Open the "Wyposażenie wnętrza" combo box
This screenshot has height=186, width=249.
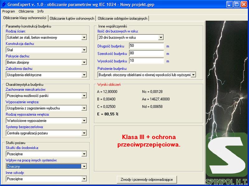coord(84,108)
